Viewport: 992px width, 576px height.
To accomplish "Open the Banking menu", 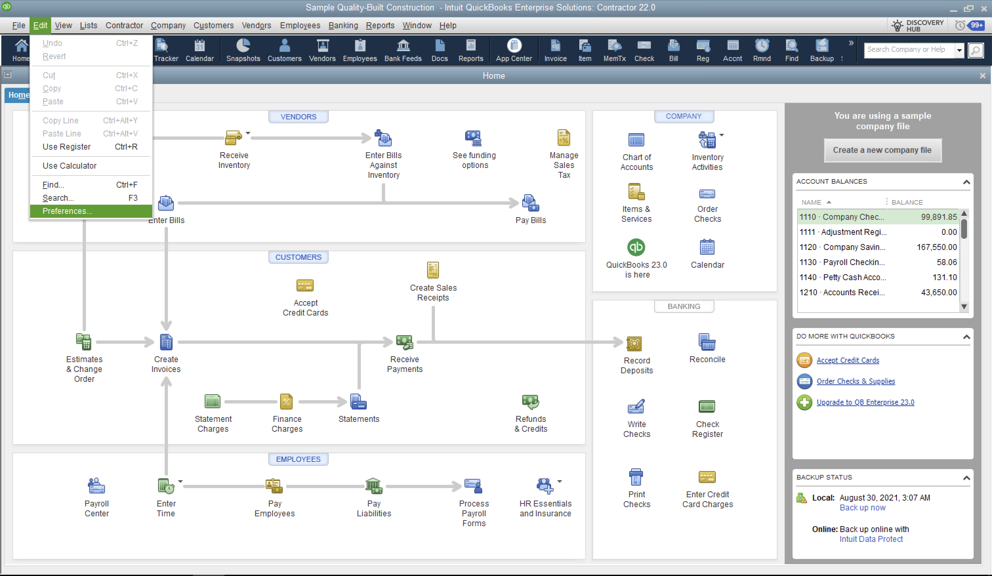I will pos(343,26).
